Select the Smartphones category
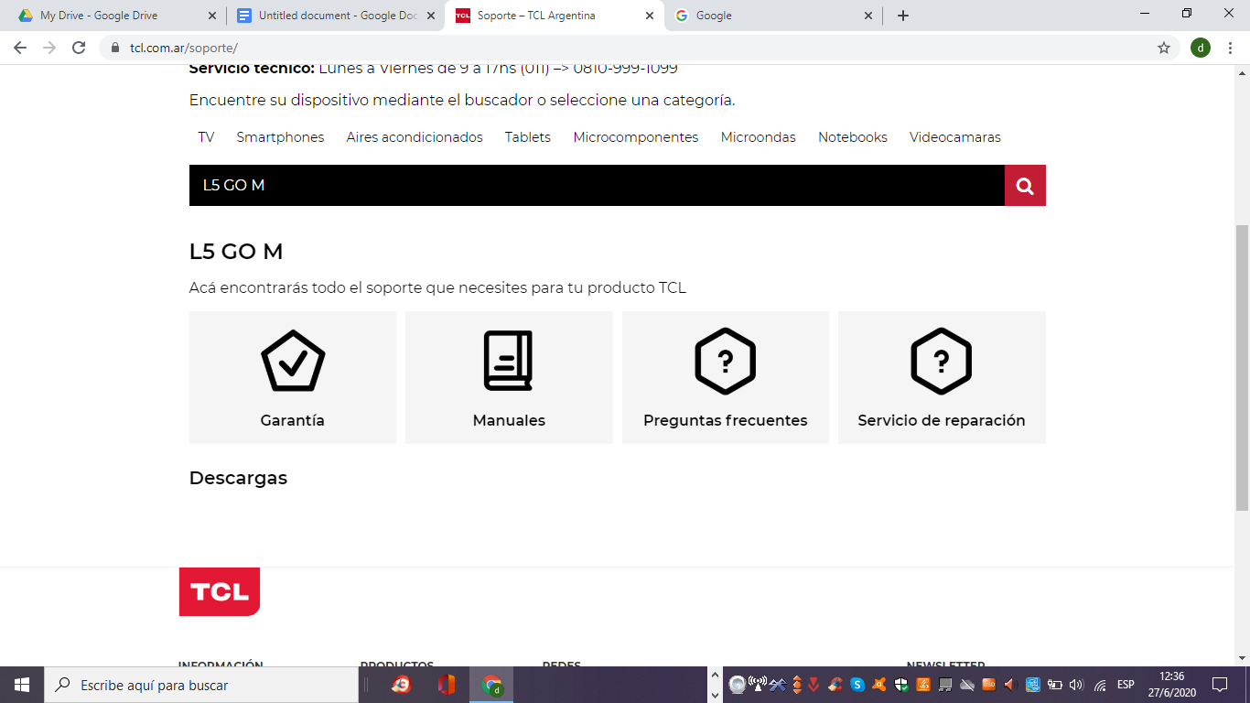The image size is (1250, 703). [x=280, y=137]
